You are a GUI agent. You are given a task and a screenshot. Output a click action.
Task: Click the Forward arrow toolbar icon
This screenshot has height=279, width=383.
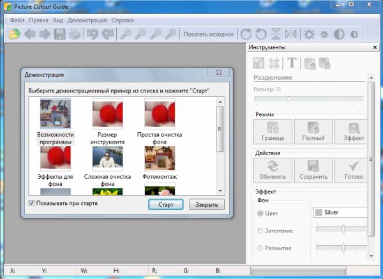[45, 34]
